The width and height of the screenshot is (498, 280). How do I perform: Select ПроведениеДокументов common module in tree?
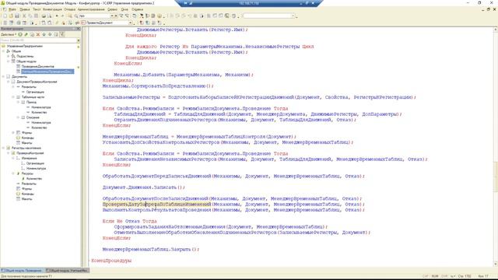click(37, 66)
